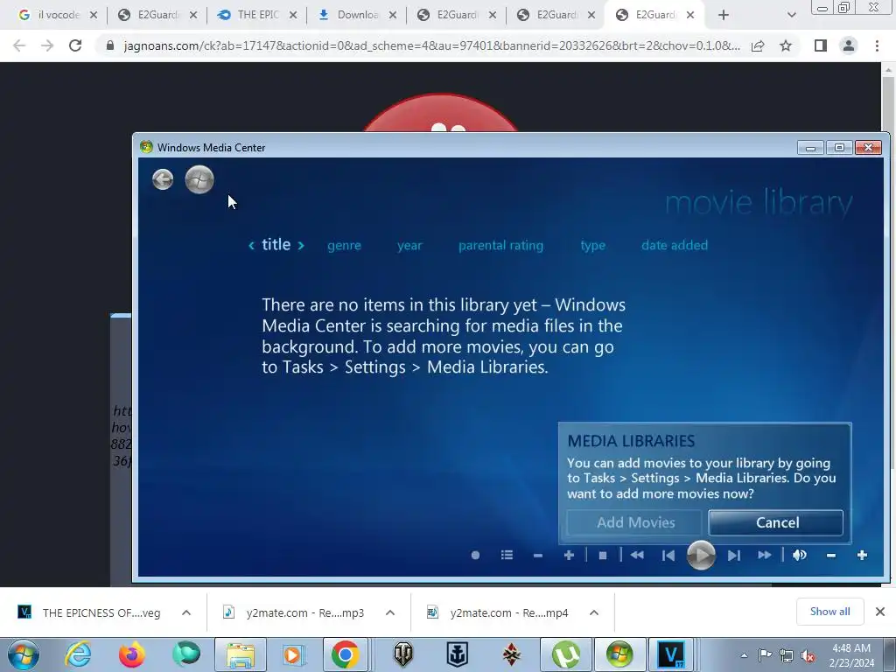Click channel up plus in transport bar
Viewport: 896px width, 672px height.
569,555
